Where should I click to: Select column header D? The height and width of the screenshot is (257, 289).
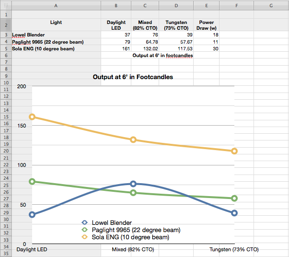(176, 5)
